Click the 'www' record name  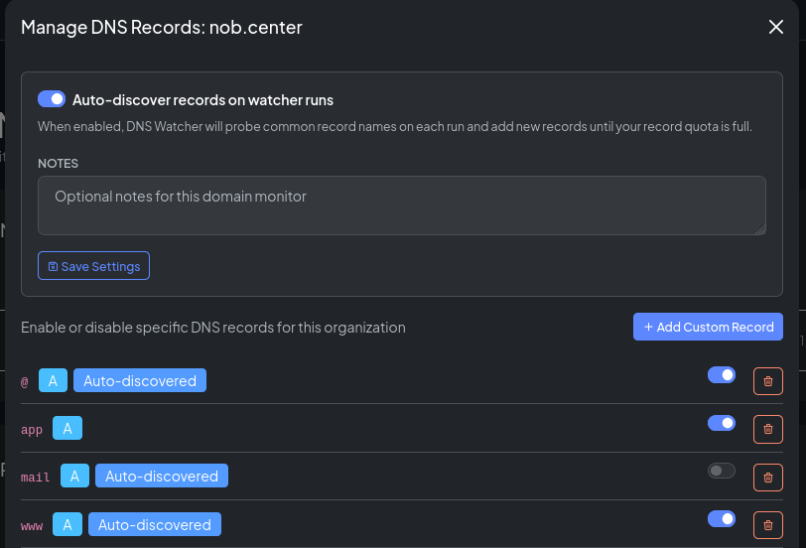click(x=32, y=526)
